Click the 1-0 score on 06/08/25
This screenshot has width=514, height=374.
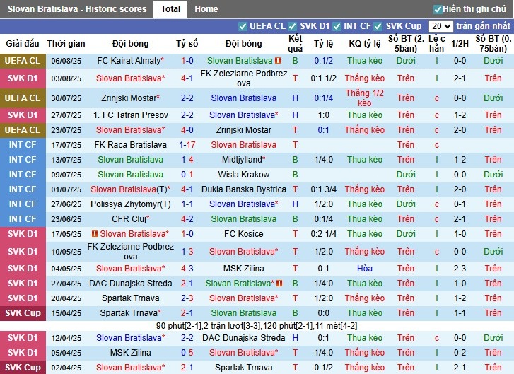coord(187,61)
